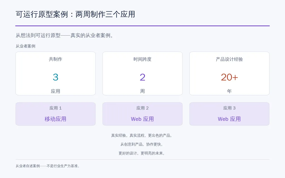Click the 从业者案例 section label
Screen dimensions: 285x178
25,46
